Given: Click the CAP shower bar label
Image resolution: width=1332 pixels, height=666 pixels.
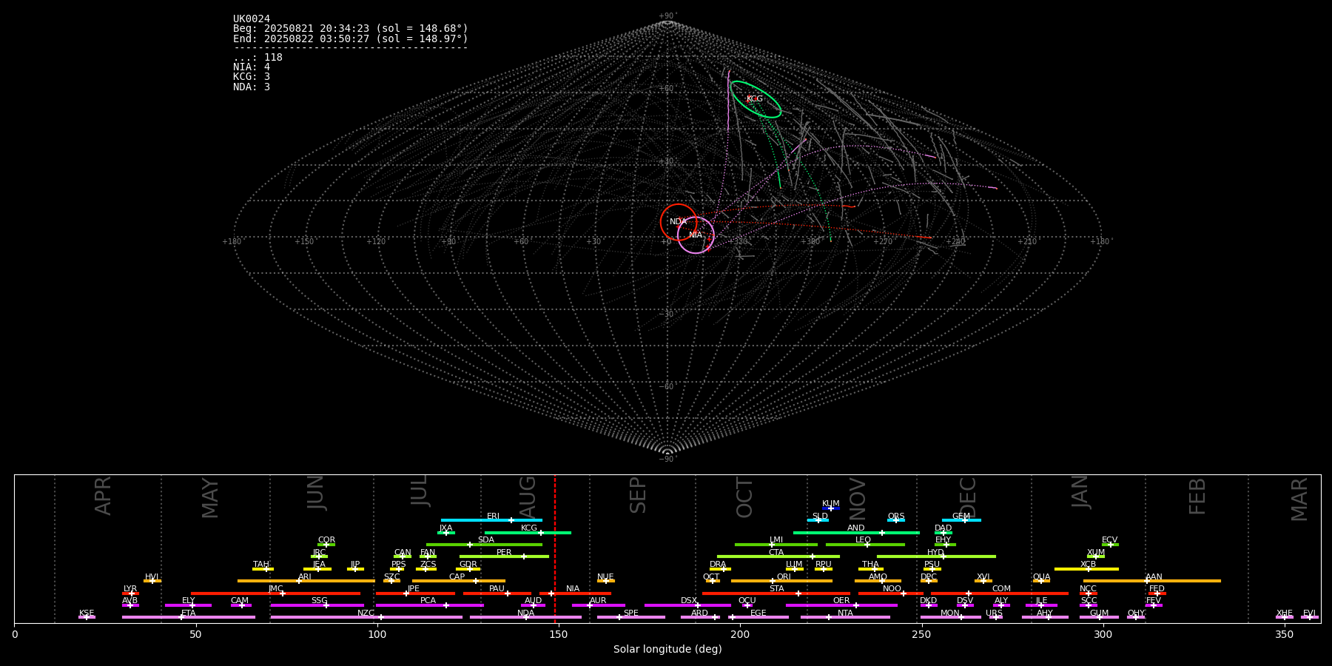Looking at the screenshot, I should pyautogui.click(x=457, y=577).
